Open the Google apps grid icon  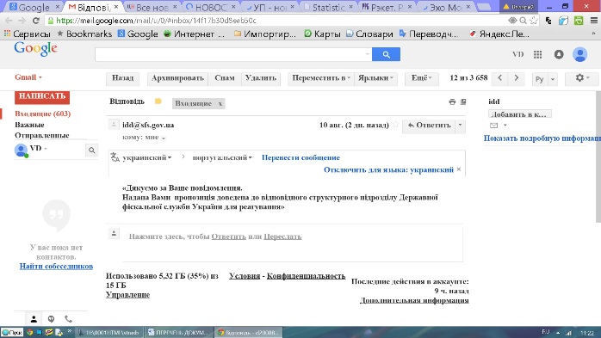point(538,54)
